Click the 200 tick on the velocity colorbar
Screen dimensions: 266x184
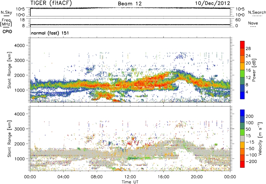pos(250,116)
